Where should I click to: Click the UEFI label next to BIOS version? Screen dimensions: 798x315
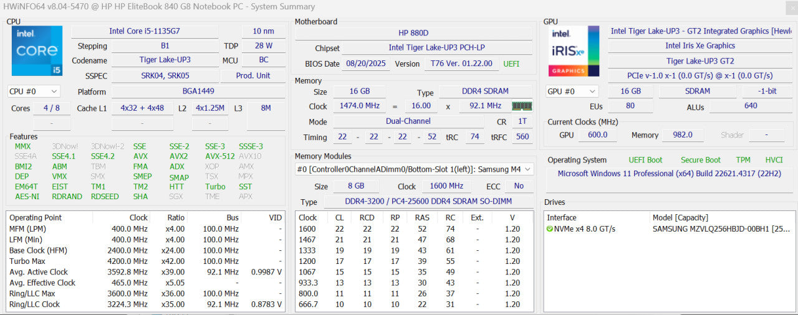tap(511, 63)
